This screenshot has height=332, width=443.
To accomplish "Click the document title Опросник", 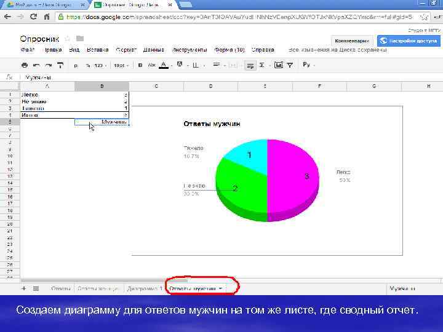I will 39,39.
